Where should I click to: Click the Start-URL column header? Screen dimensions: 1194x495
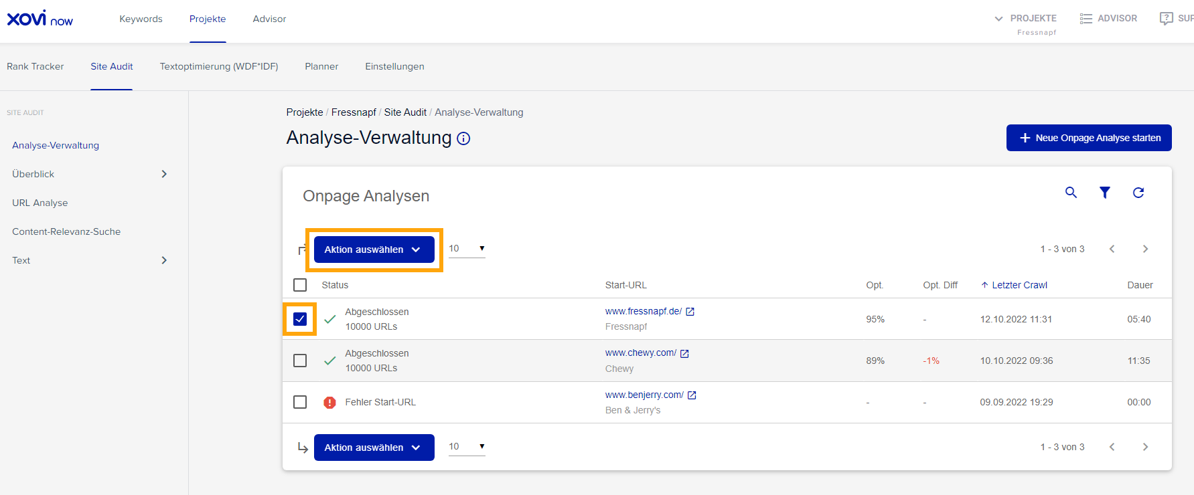(x=626, y=285)
